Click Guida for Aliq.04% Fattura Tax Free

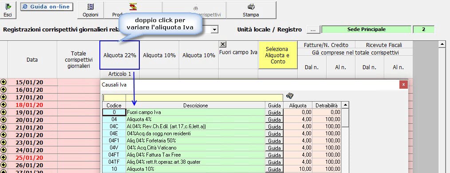pyautogui.click(x=274, y=155)
